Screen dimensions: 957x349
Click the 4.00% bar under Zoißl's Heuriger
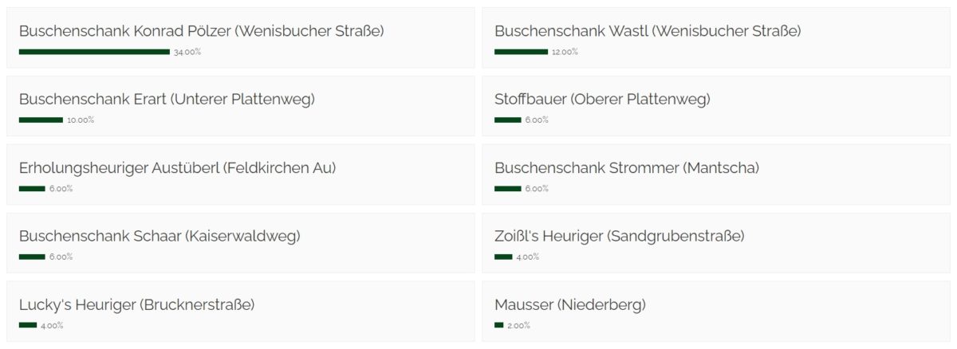point(503,257)
